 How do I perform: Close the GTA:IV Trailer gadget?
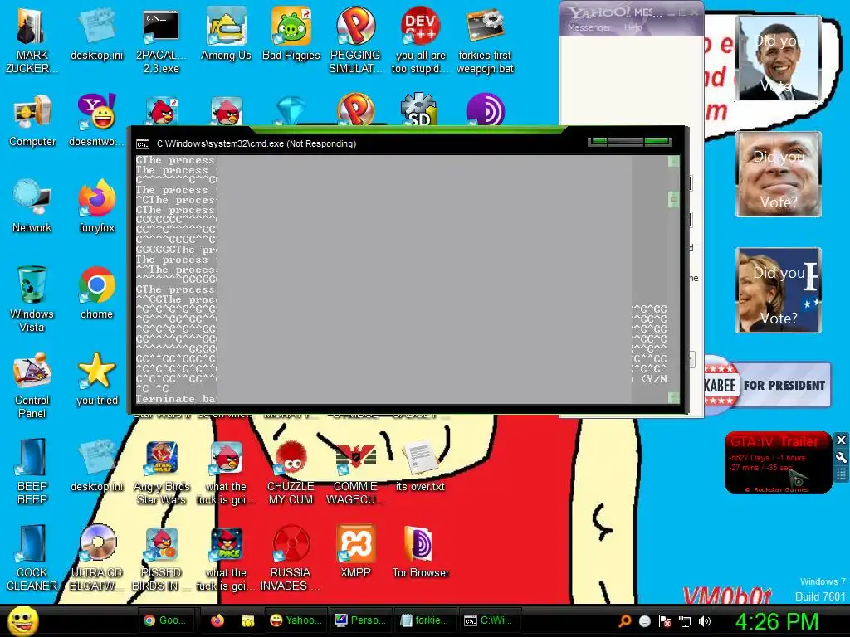click(x=841, y=440)
